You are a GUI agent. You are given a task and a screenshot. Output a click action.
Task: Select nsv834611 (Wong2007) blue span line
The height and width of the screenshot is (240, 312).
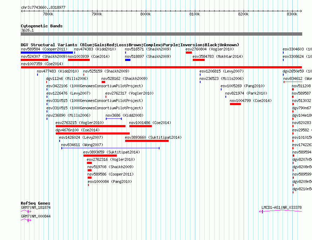point(110,148)
